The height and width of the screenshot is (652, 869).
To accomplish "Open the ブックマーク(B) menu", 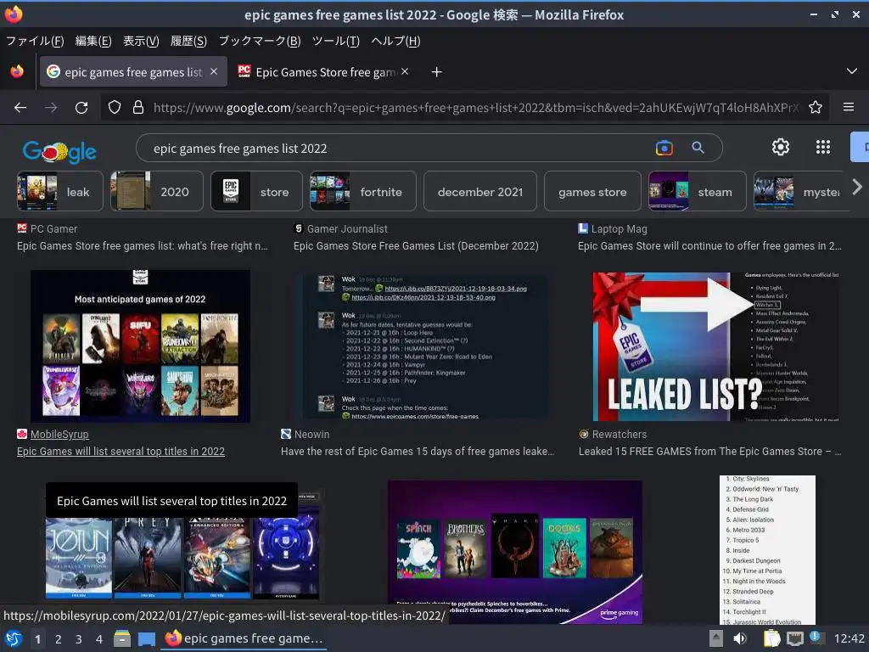I will [x=260, y=41].
